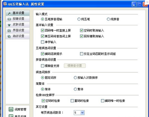Click the QQ五笔 title bar logo icon
The height and width of the screenshot is (117, 149).
[5, 4]
